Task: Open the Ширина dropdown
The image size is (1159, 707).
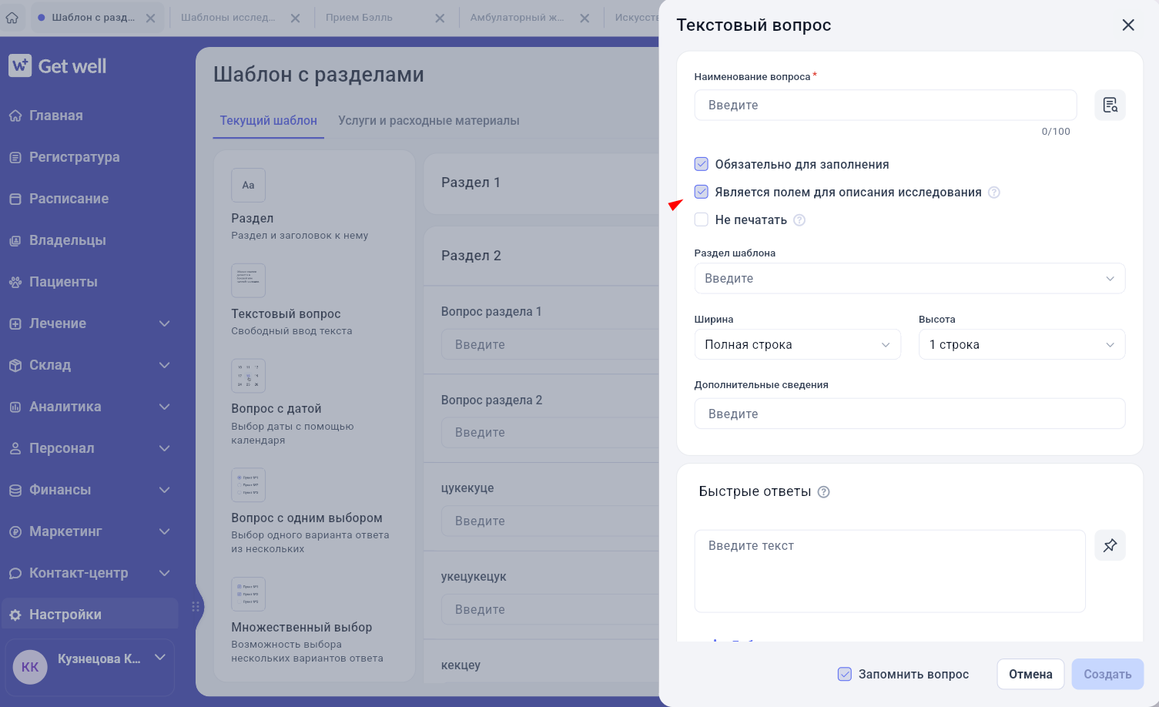Action: click(x=797, y=344)
